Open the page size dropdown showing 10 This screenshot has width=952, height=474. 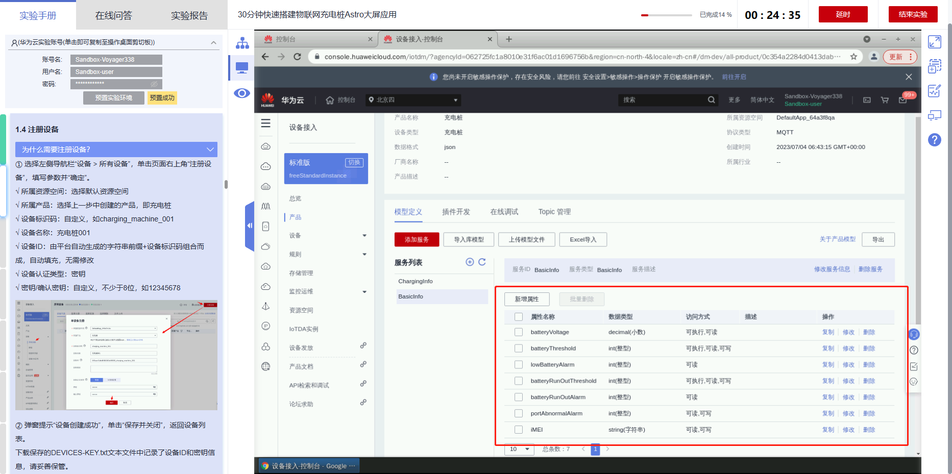[520, 450]
